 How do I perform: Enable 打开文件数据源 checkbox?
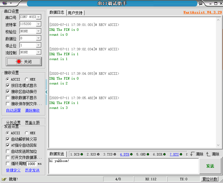coord(8,157)
